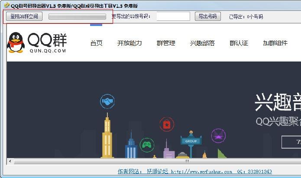Viewport: 301px width, 178px height.
Task: Click the GROUP signpost graphic
Action: click(191, 141)
